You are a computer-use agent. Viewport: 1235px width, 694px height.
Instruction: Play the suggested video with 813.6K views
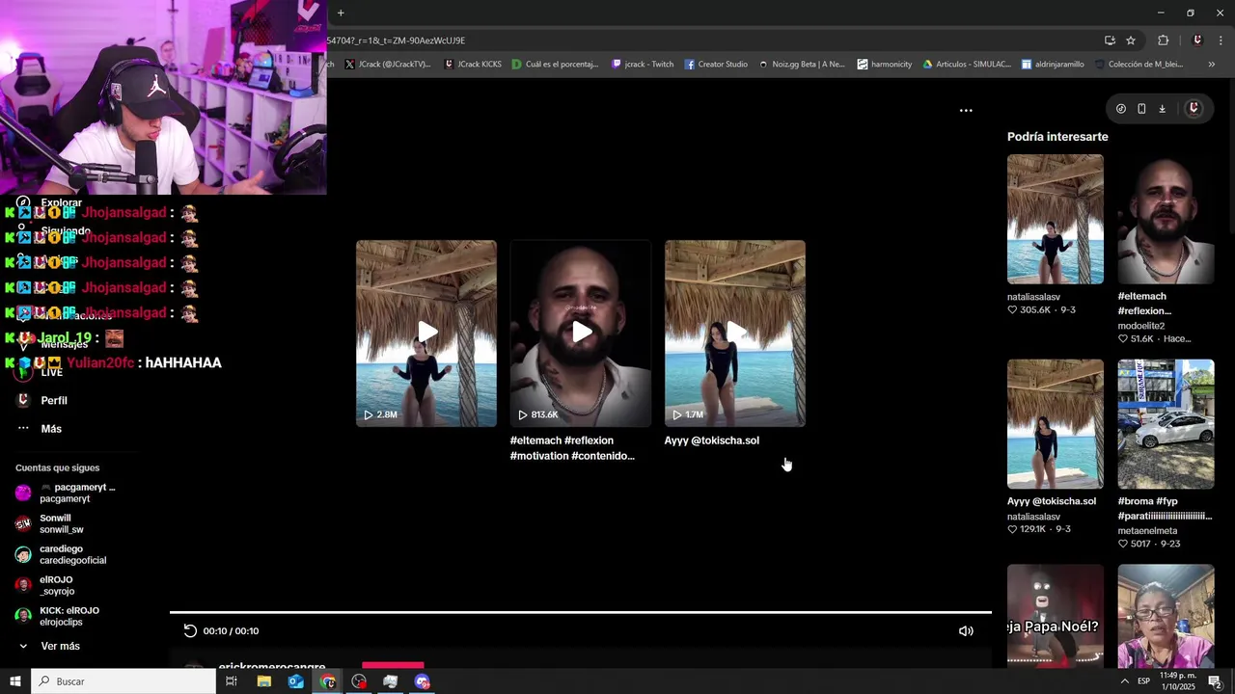click(x=581, y=333)
